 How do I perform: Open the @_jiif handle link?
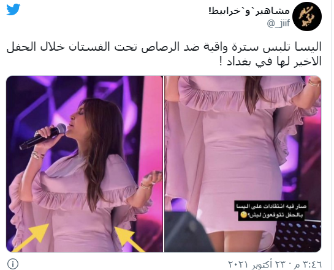[x=278, y=23]
